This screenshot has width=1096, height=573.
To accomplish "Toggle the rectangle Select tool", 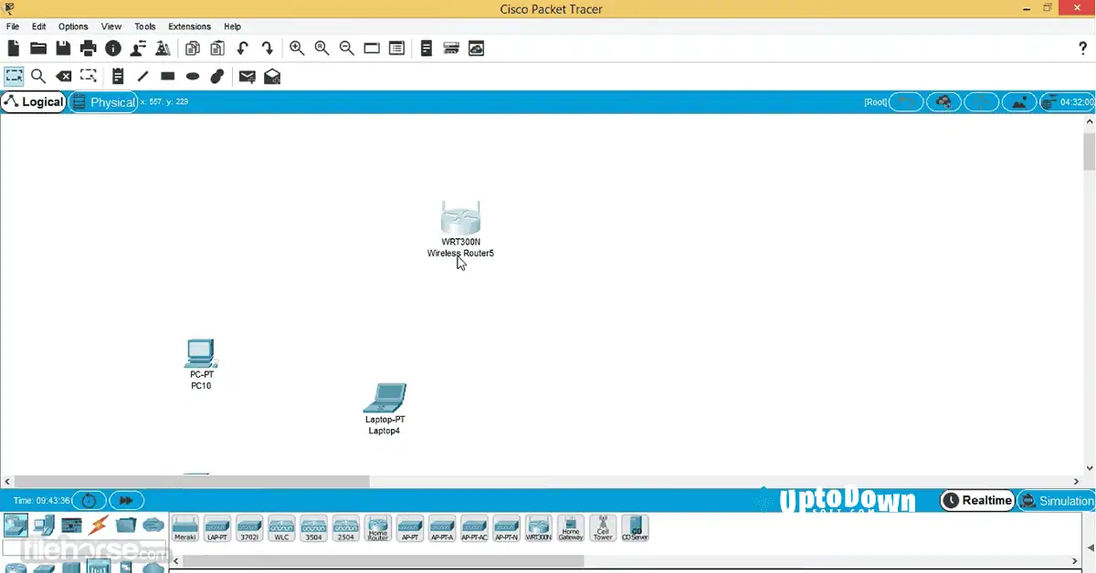I will click(14, 77).
